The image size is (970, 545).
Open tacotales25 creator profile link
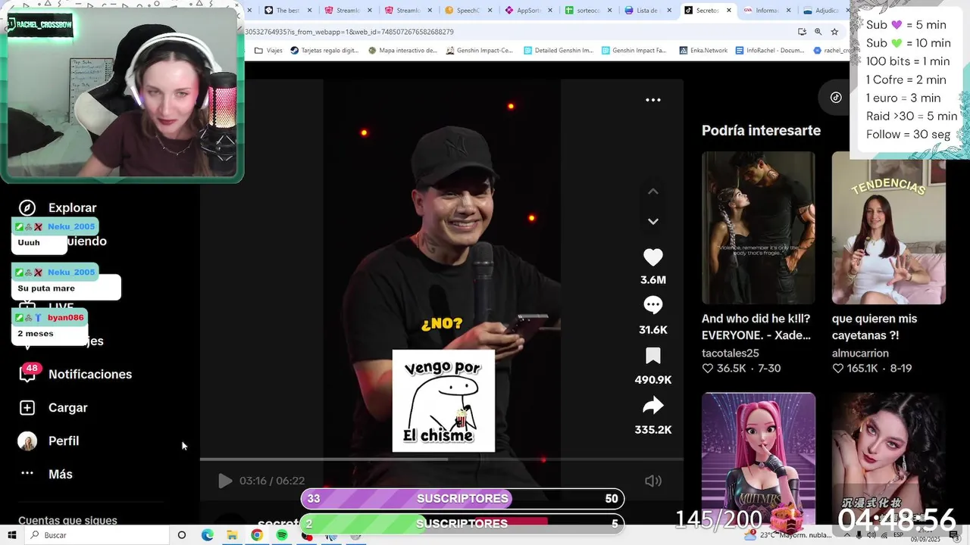click(x=731, y=353)
